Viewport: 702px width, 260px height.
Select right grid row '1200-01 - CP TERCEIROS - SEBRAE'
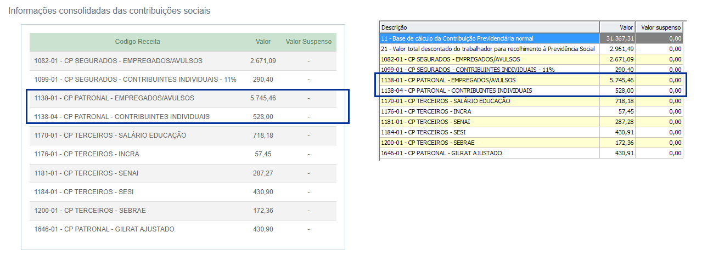click(x=531, y=143)
